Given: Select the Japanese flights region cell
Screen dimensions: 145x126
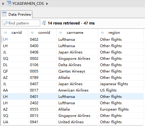Looking at the screenshot, I should [x=121, y=84].
